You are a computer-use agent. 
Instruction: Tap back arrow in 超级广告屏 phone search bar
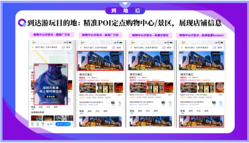pos(33,47)
